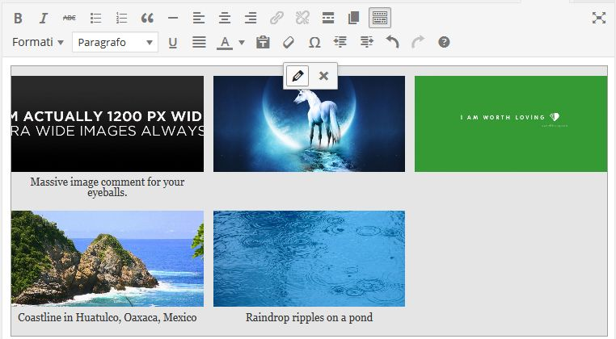Increase indent
This screenshot has height=339, width=616.
coord(366,42)
